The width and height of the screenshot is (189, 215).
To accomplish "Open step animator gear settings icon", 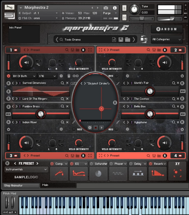I will 61,76.
